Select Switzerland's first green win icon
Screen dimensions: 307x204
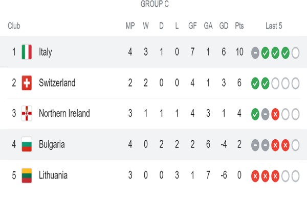coord(255,83)
